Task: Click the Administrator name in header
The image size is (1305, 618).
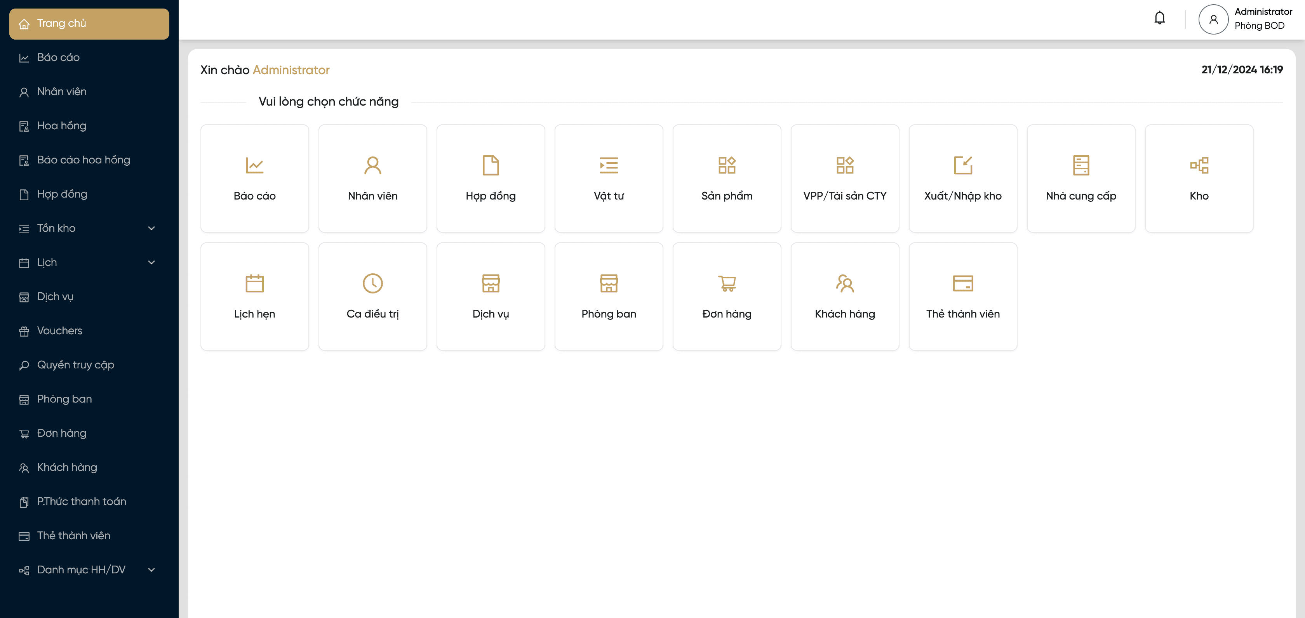Action: [1263, 12]
